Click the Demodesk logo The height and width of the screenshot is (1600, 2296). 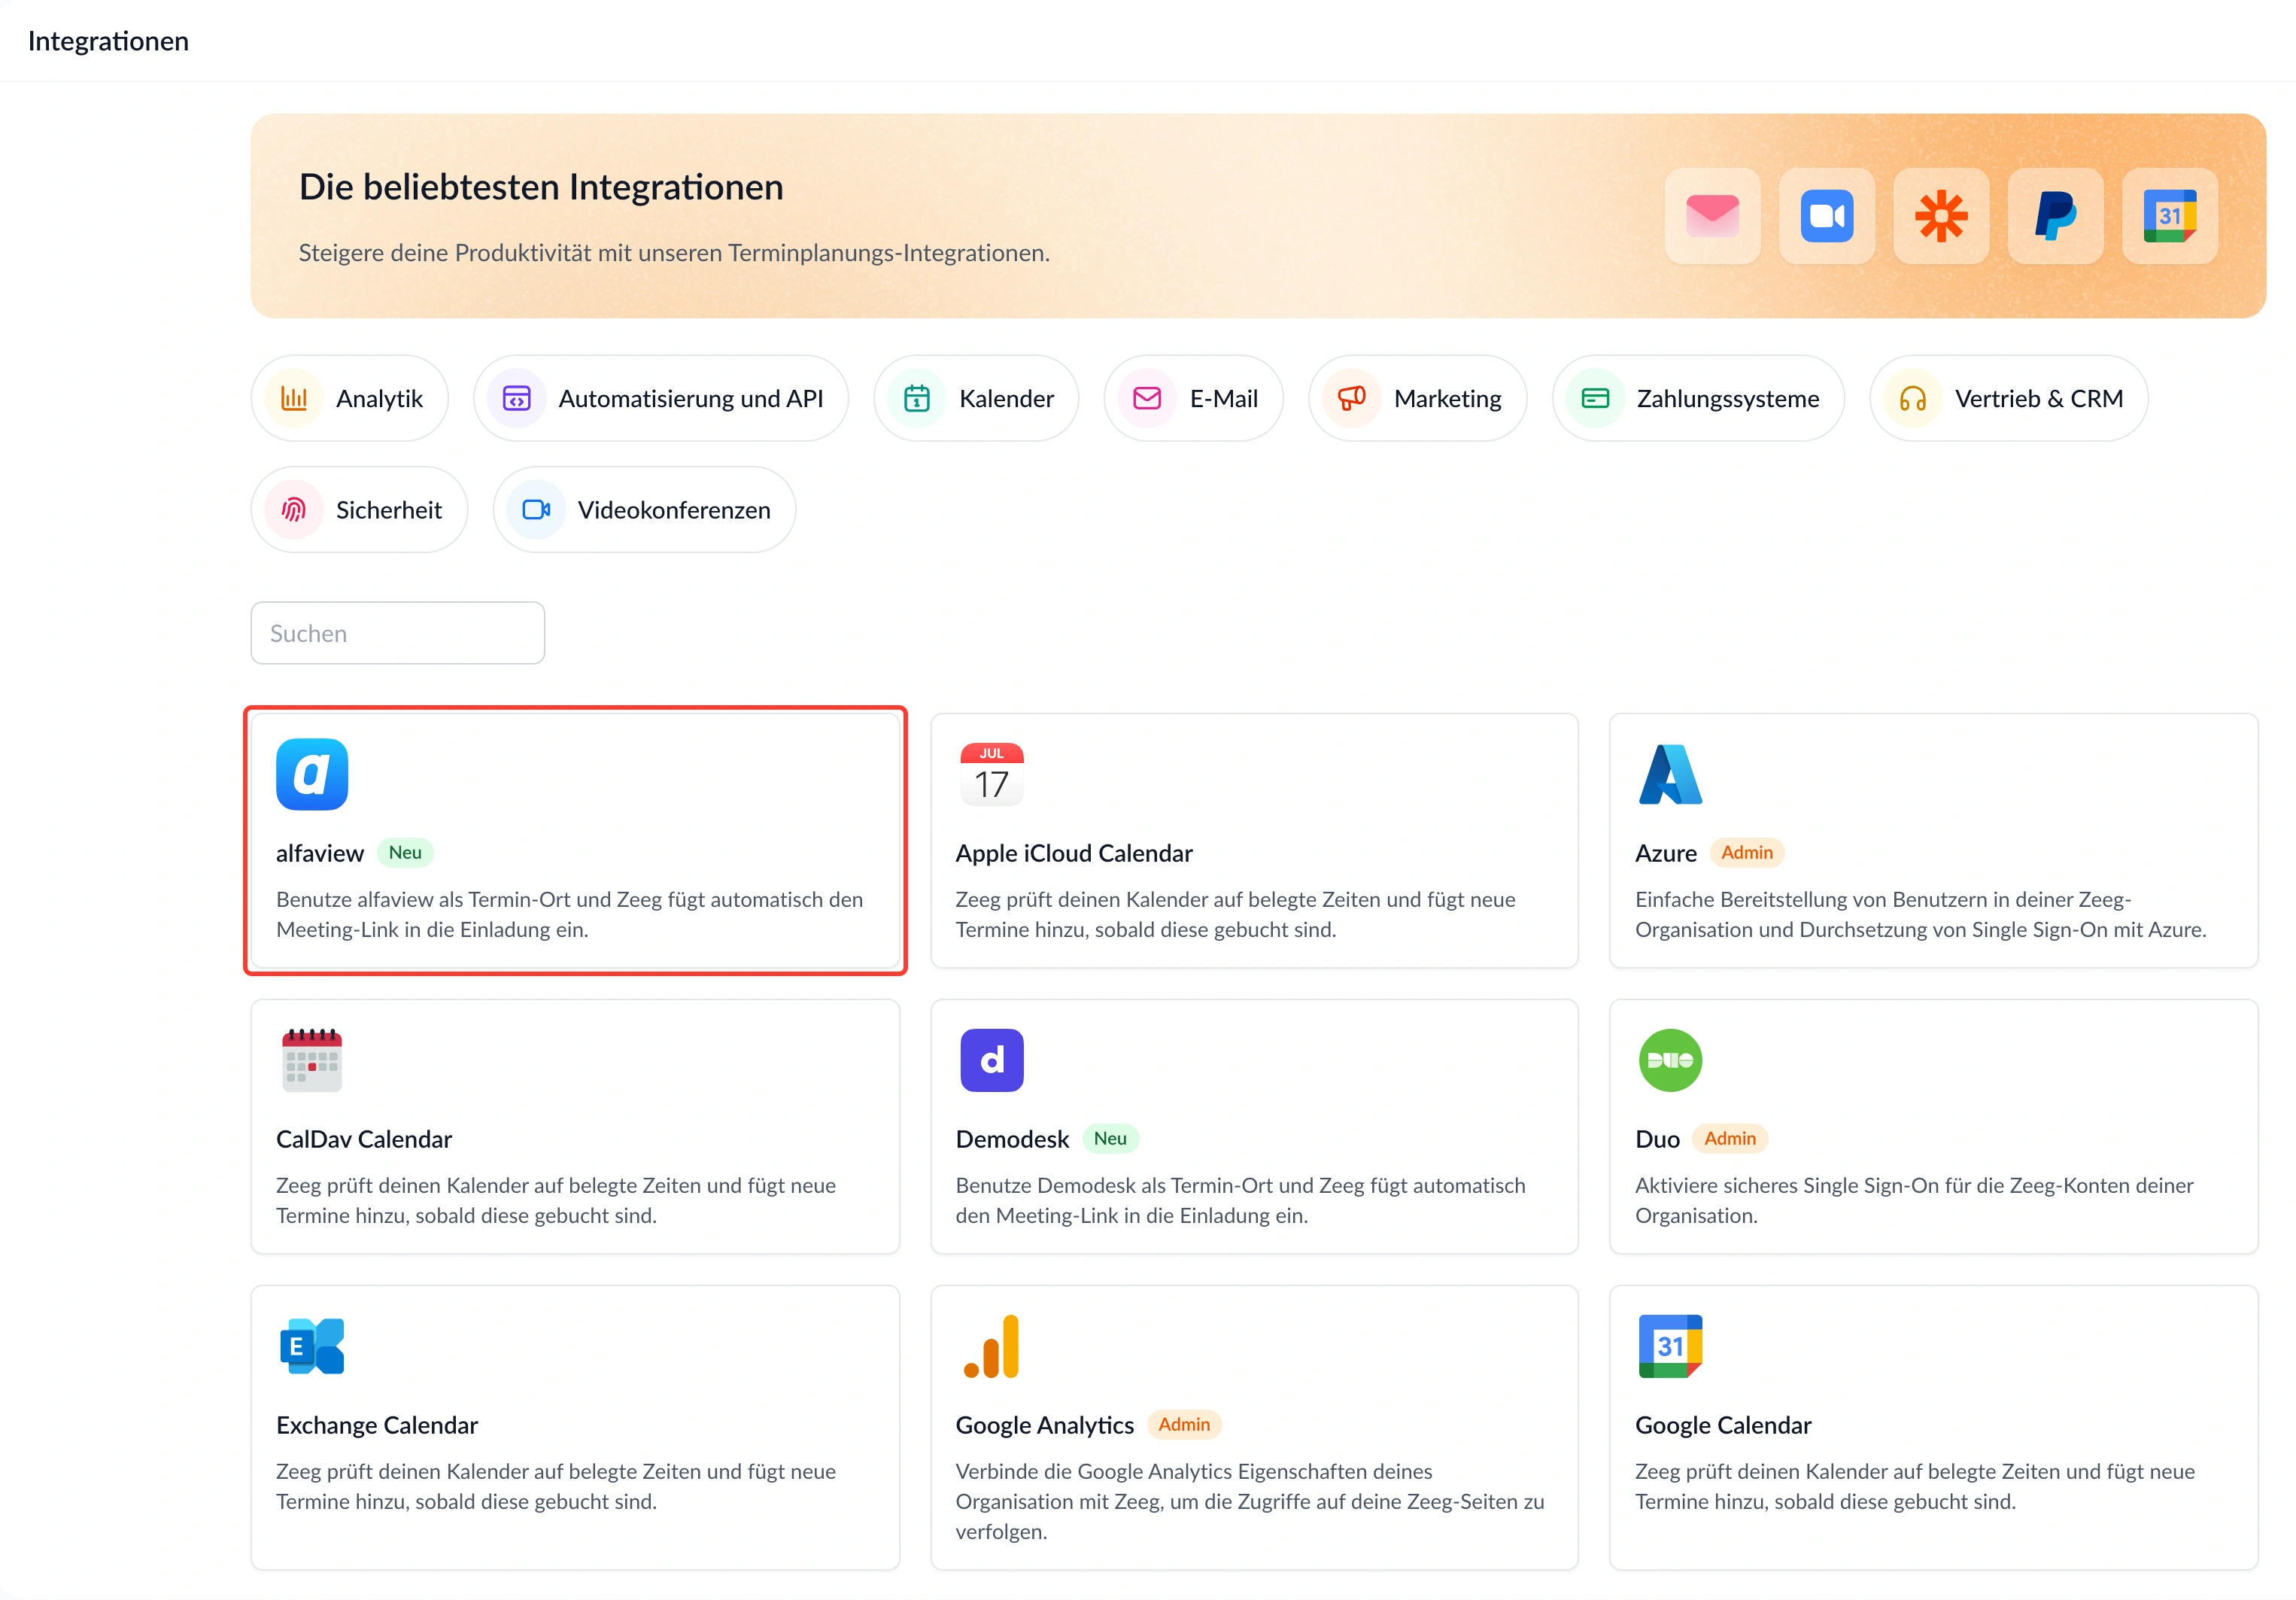[x=991, y=1060]
